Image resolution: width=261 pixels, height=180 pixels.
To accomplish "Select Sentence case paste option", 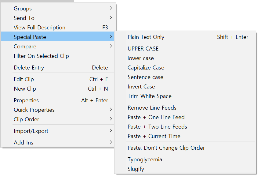I will [x=145, y=77].
